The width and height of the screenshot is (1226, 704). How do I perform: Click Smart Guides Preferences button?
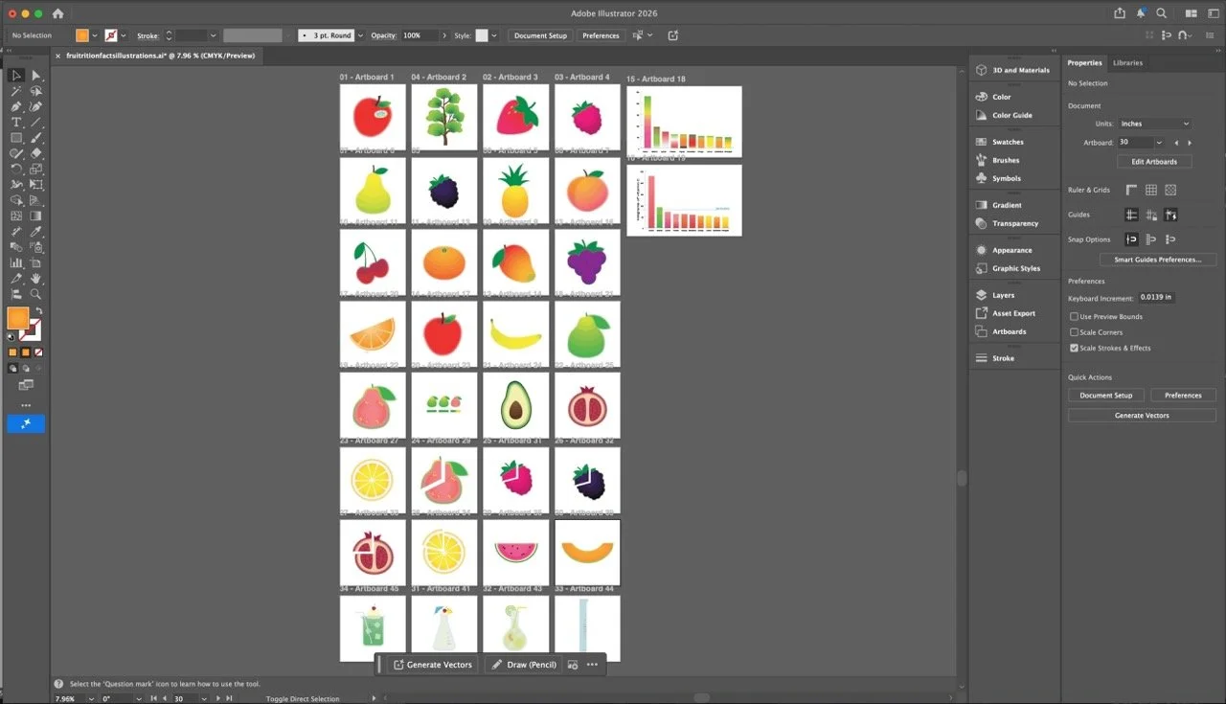[1158, 260]
